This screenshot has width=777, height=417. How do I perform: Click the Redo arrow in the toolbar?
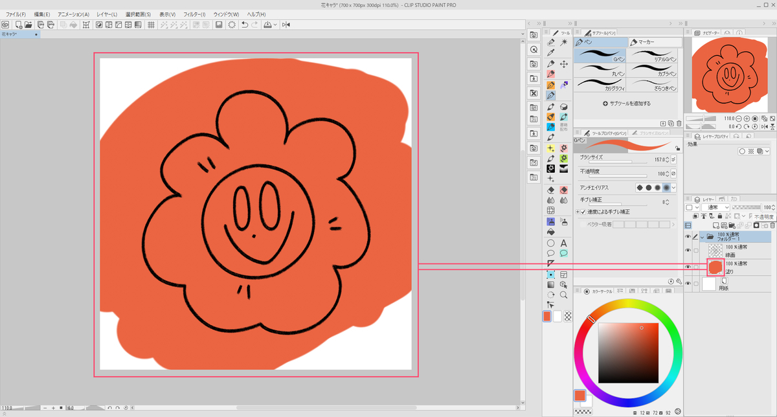(254, 25)
